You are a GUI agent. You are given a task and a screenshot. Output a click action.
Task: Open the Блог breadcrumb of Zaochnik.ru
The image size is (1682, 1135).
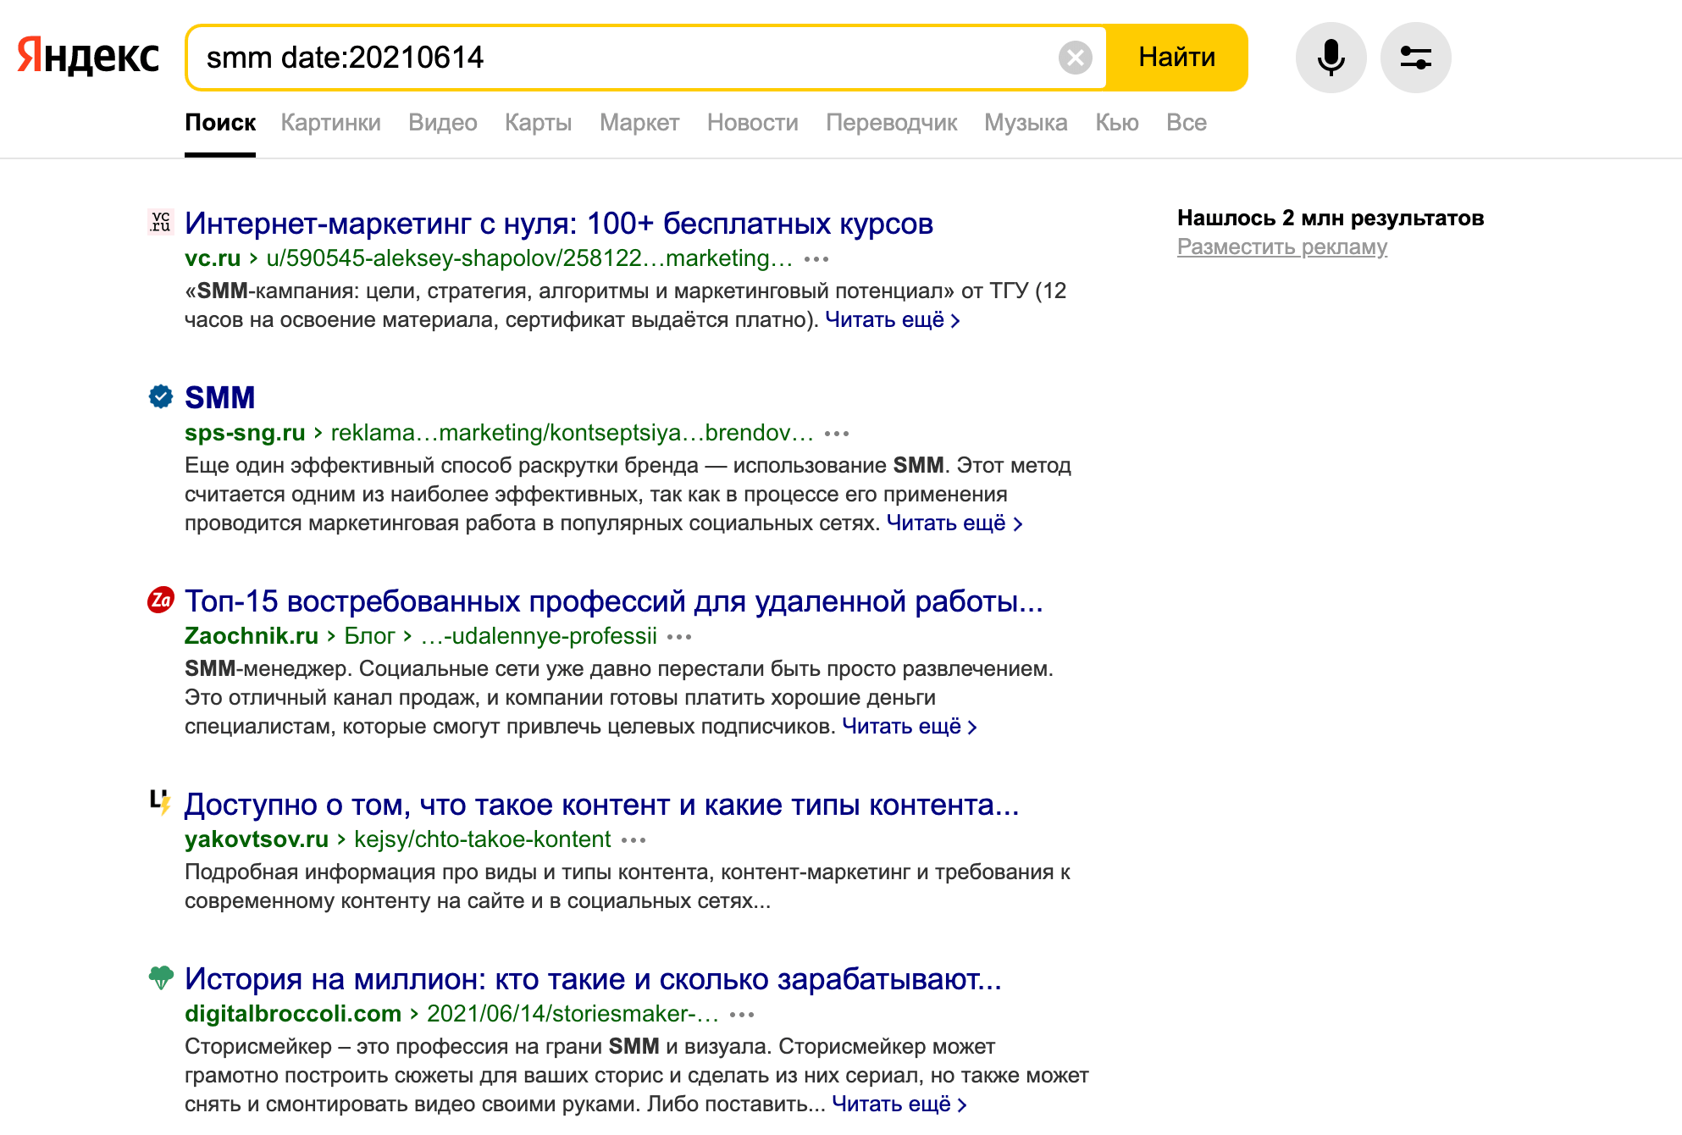pos(369,636)
